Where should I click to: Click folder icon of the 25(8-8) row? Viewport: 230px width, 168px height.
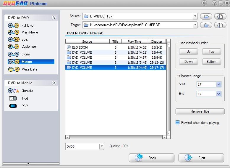point(69,57)
